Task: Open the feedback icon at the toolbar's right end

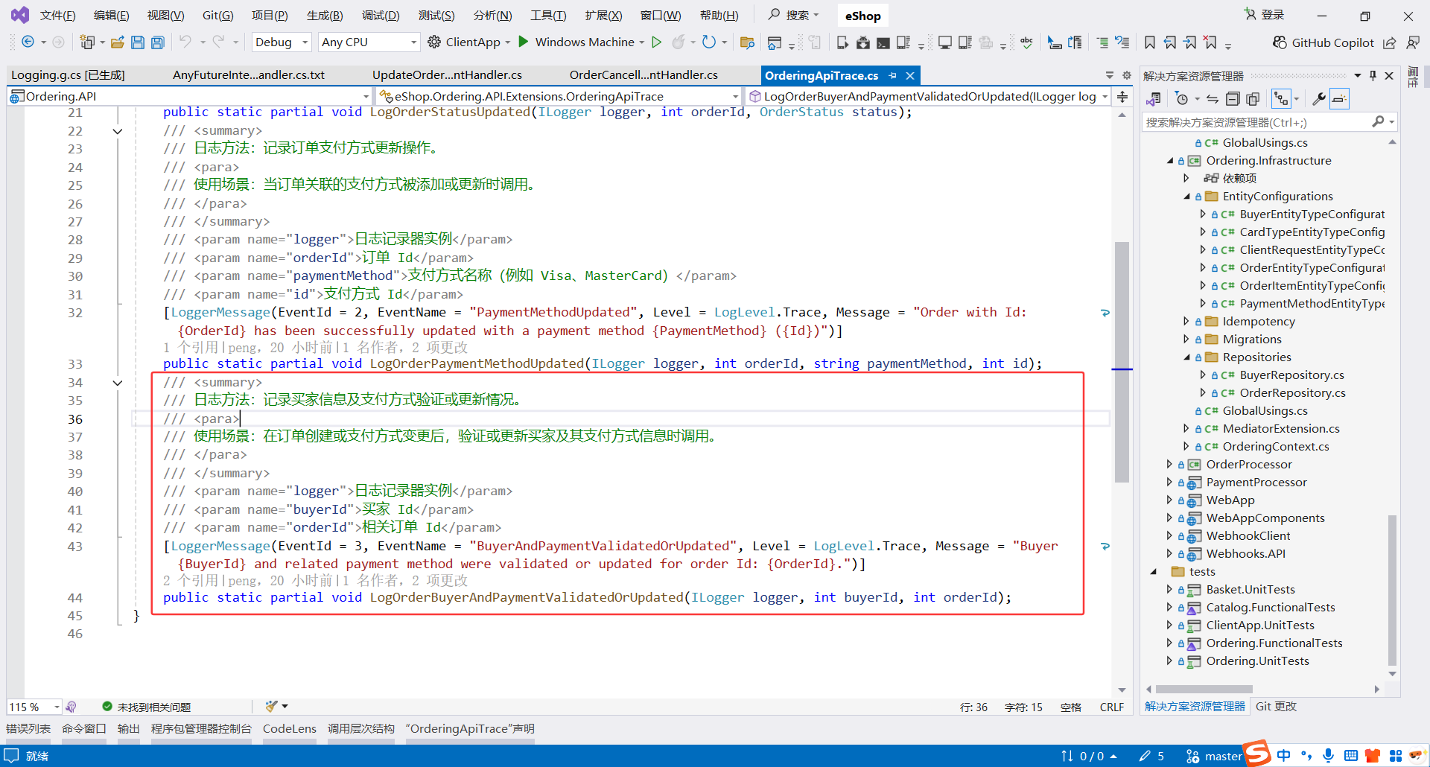Action: 1413,42
